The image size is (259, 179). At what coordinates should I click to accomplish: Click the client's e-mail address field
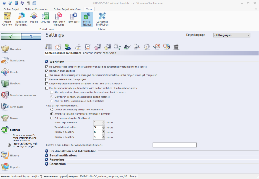tap(174, 145)
